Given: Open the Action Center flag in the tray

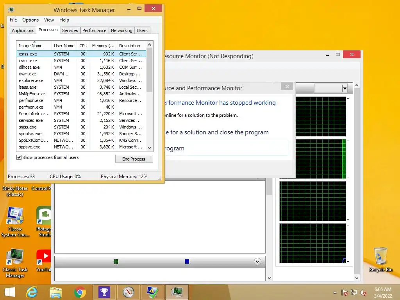Looking at the screenshot, I should pos(345,293).
